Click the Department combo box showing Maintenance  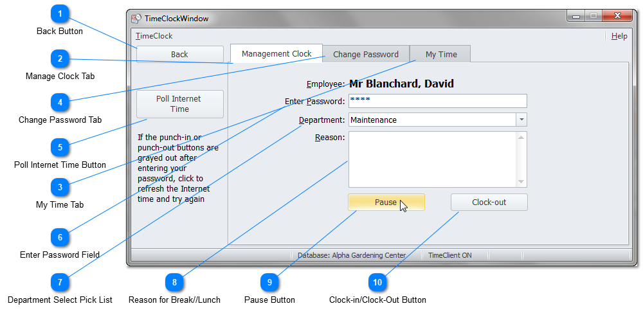[431, 120]
